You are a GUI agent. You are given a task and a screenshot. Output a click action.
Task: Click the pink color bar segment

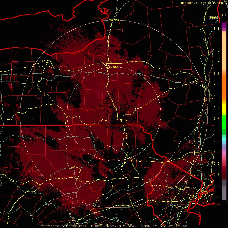tap(224, 154)
